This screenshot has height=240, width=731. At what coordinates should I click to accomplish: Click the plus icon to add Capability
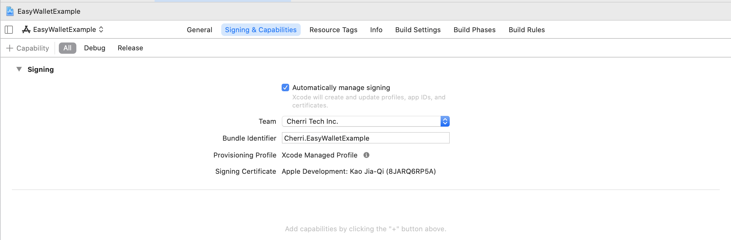(x=10, y=48)
